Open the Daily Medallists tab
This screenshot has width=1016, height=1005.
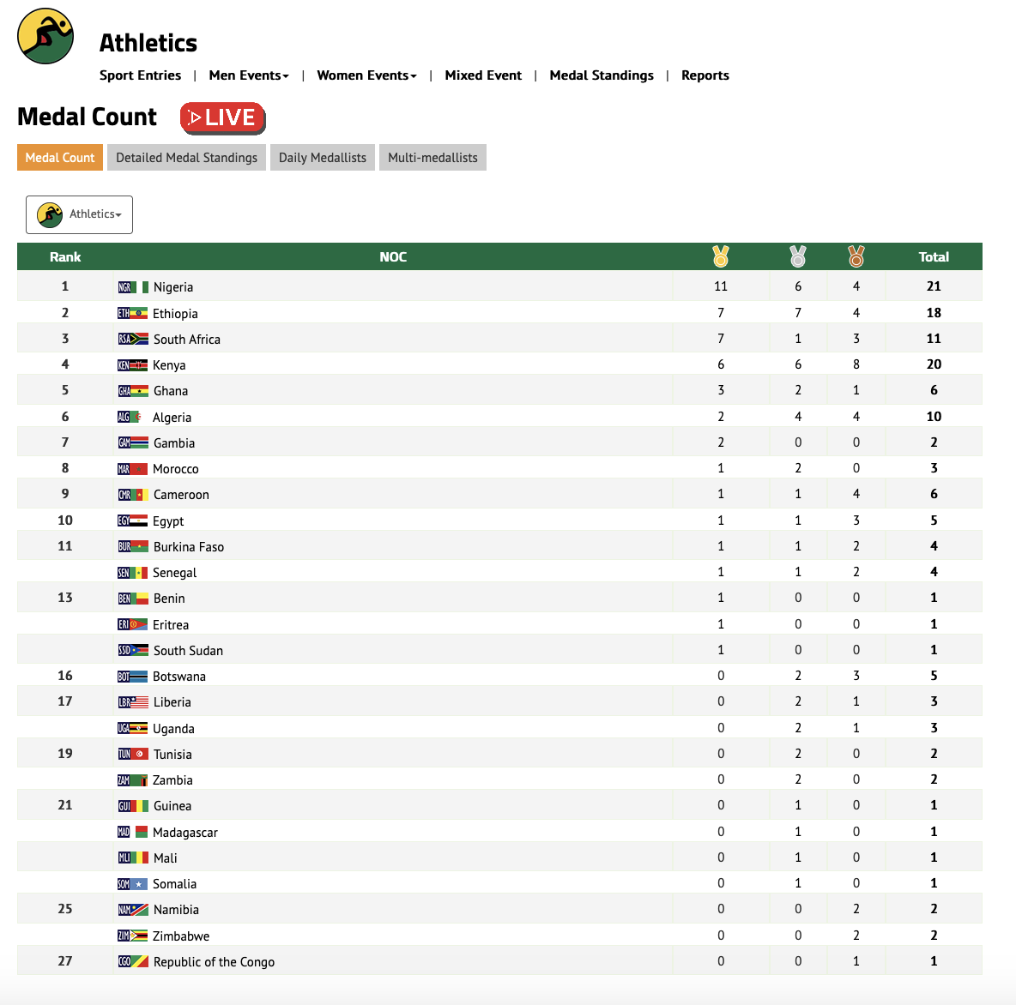(x=323, y=158)
